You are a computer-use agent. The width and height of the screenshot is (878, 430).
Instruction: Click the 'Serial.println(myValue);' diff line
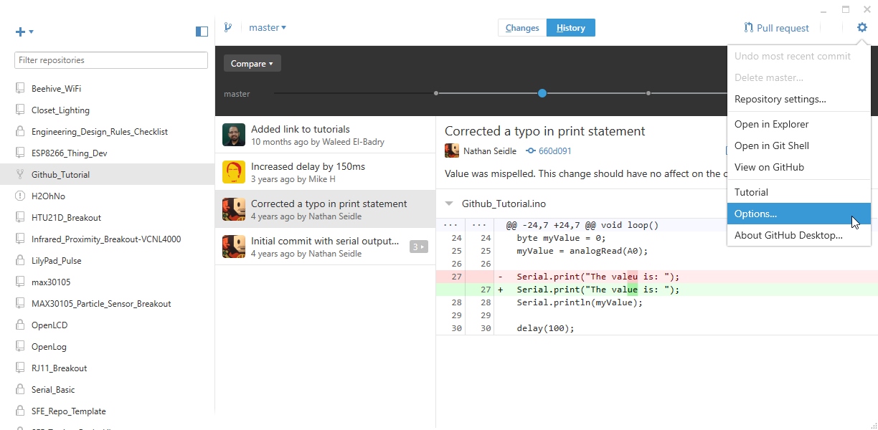point(656,302)
